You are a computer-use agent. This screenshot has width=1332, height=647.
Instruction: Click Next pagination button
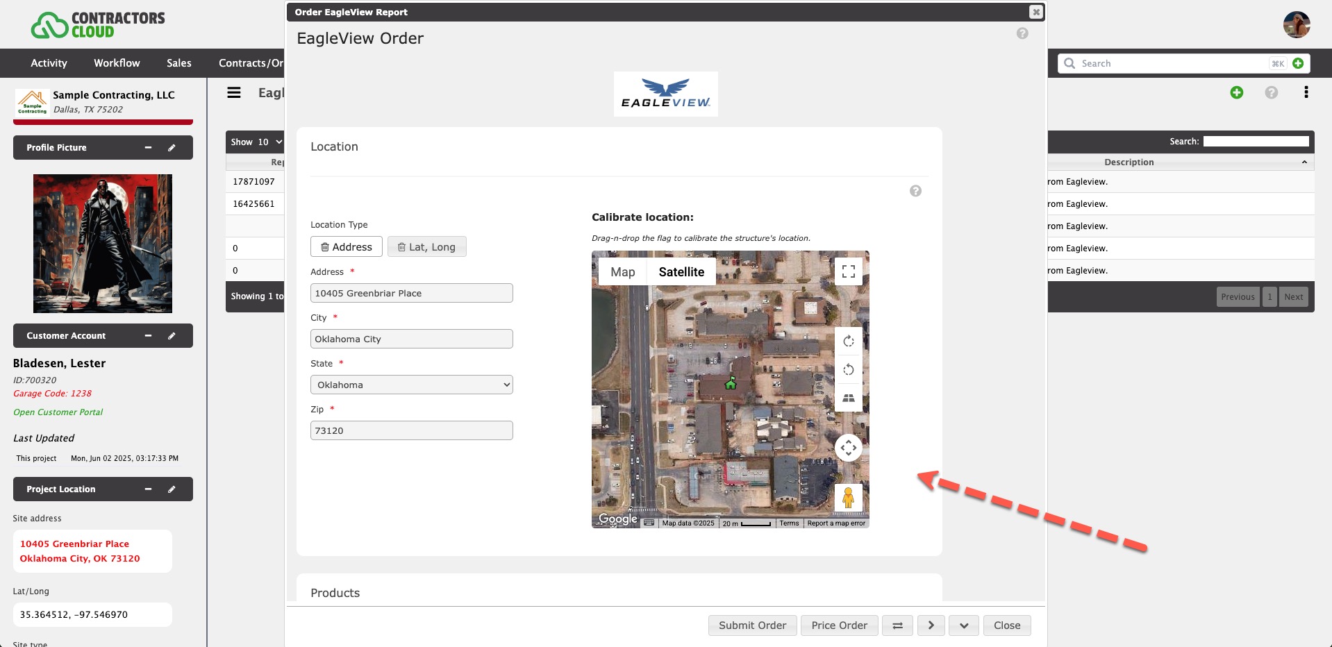click(x=1293, y=297)
